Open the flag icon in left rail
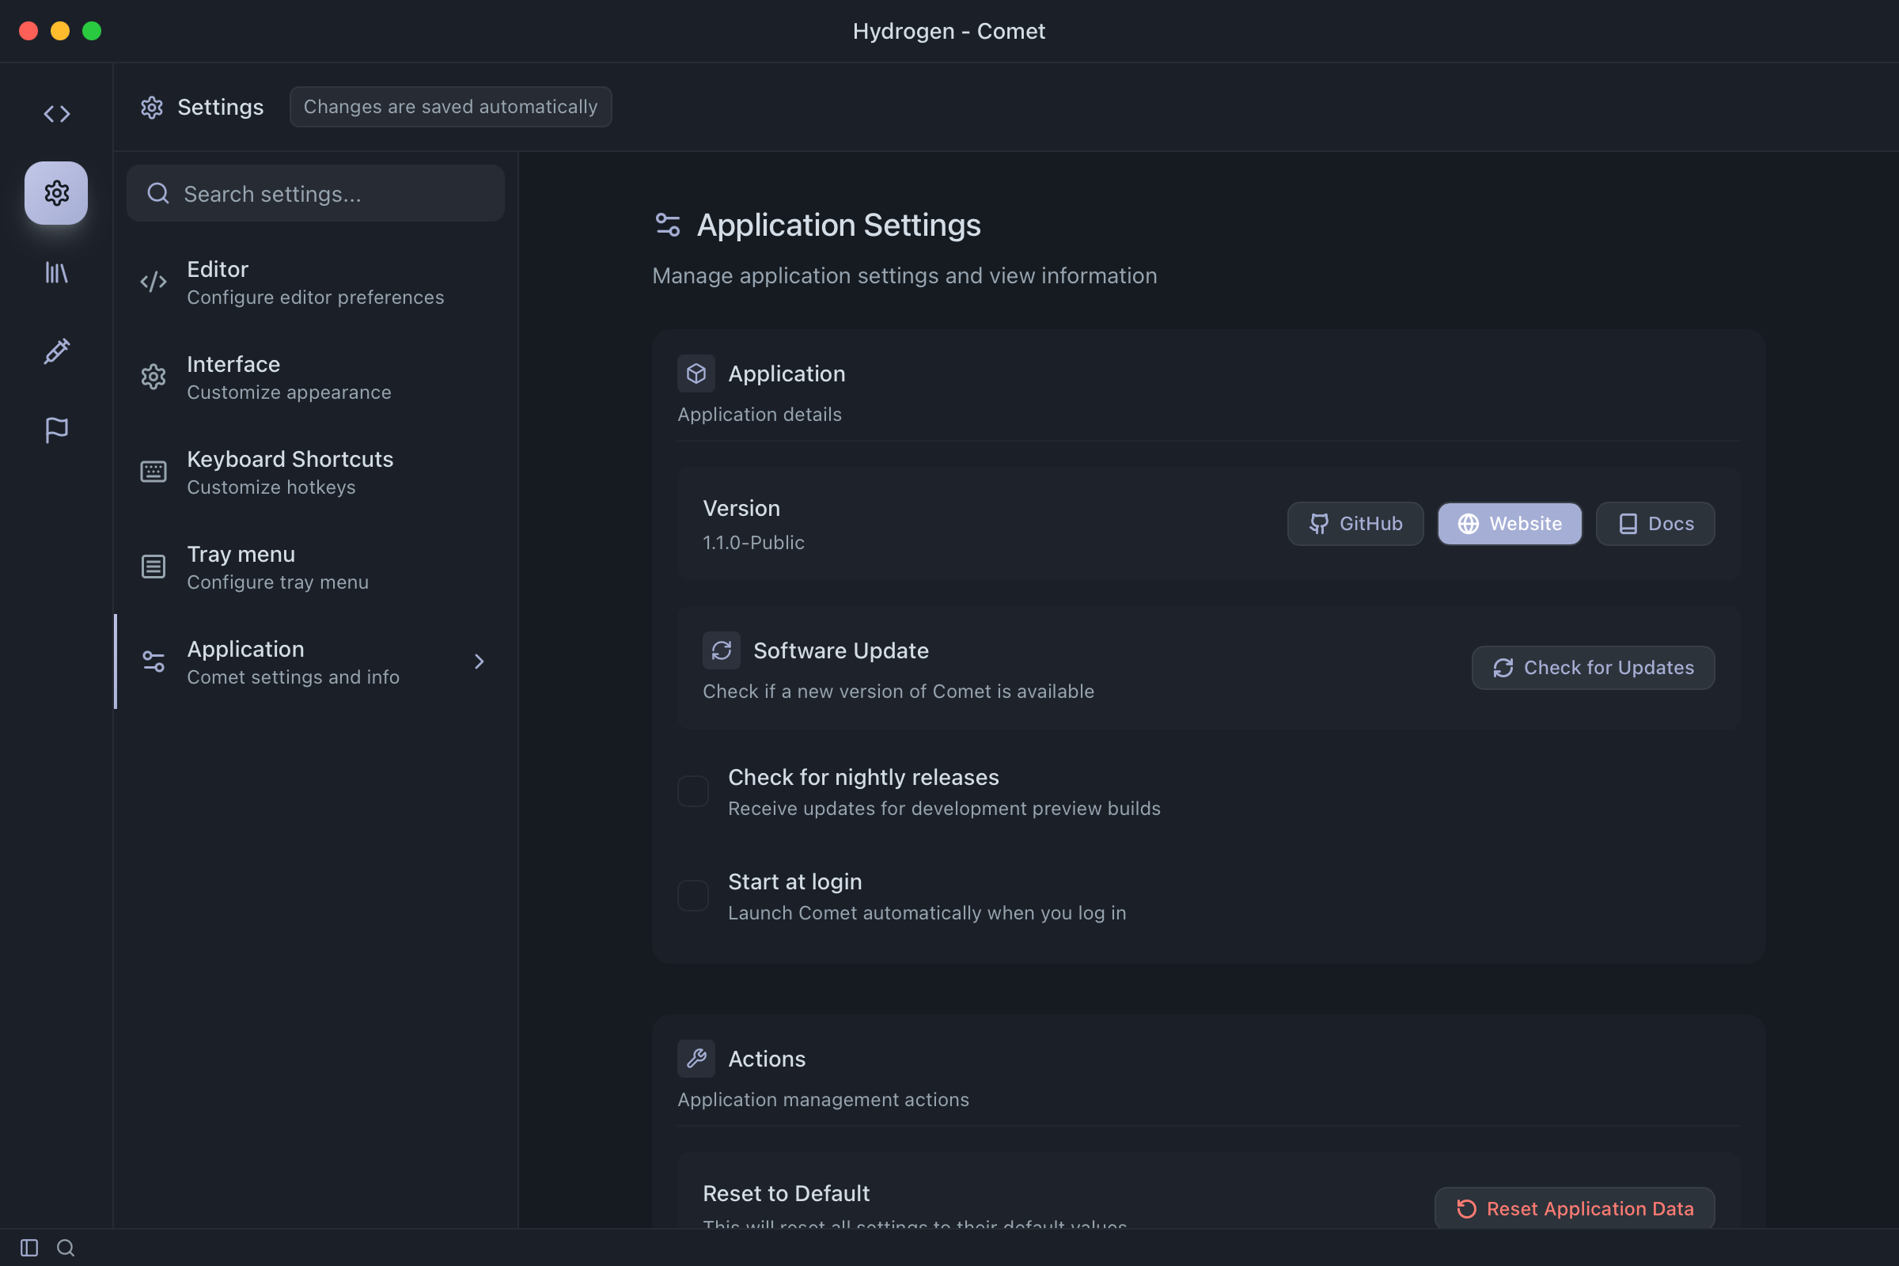1899x1266 pixels. pos(56,430)
